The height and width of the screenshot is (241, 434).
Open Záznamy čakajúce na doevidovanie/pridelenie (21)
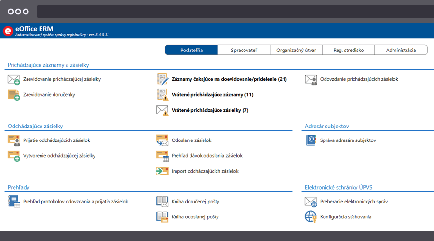(x=229, y=79)
